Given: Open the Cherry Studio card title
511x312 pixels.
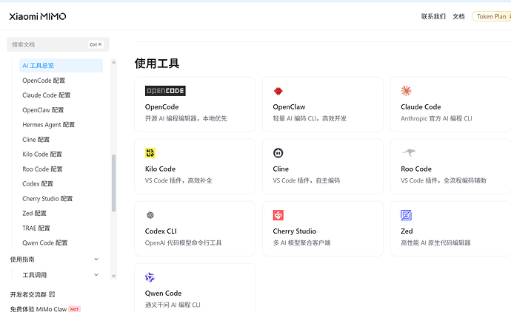Looking at the screenshot, I should pyautogui.click(x=294, y=231).
